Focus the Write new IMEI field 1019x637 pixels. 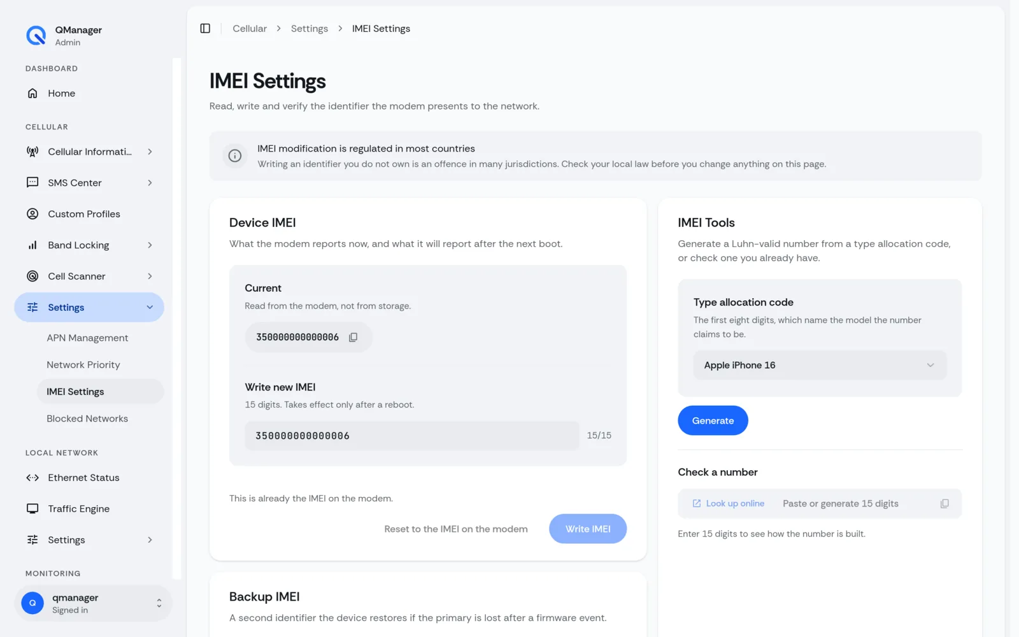(412, 436)
